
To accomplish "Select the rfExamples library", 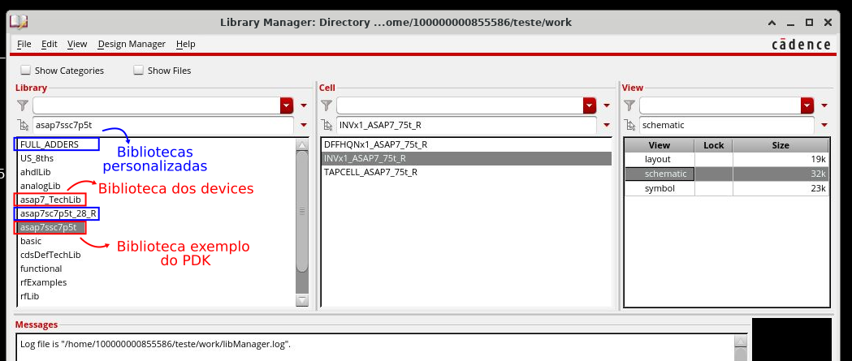I will [x=44, y=282].
